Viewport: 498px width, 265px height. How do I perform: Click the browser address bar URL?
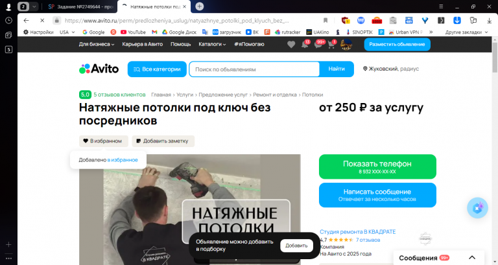coord(177,21)
